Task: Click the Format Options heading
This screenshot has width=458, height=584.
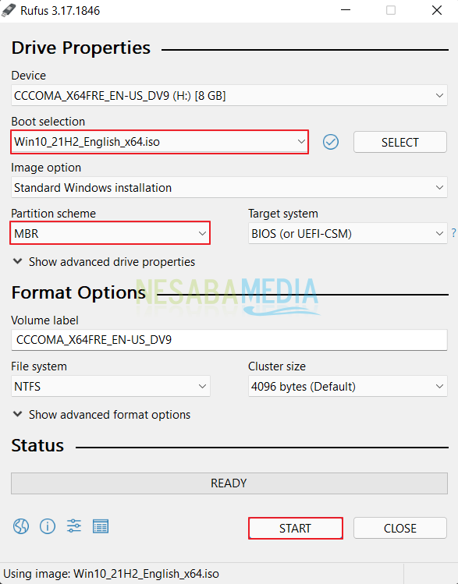Action: (78, 292)
